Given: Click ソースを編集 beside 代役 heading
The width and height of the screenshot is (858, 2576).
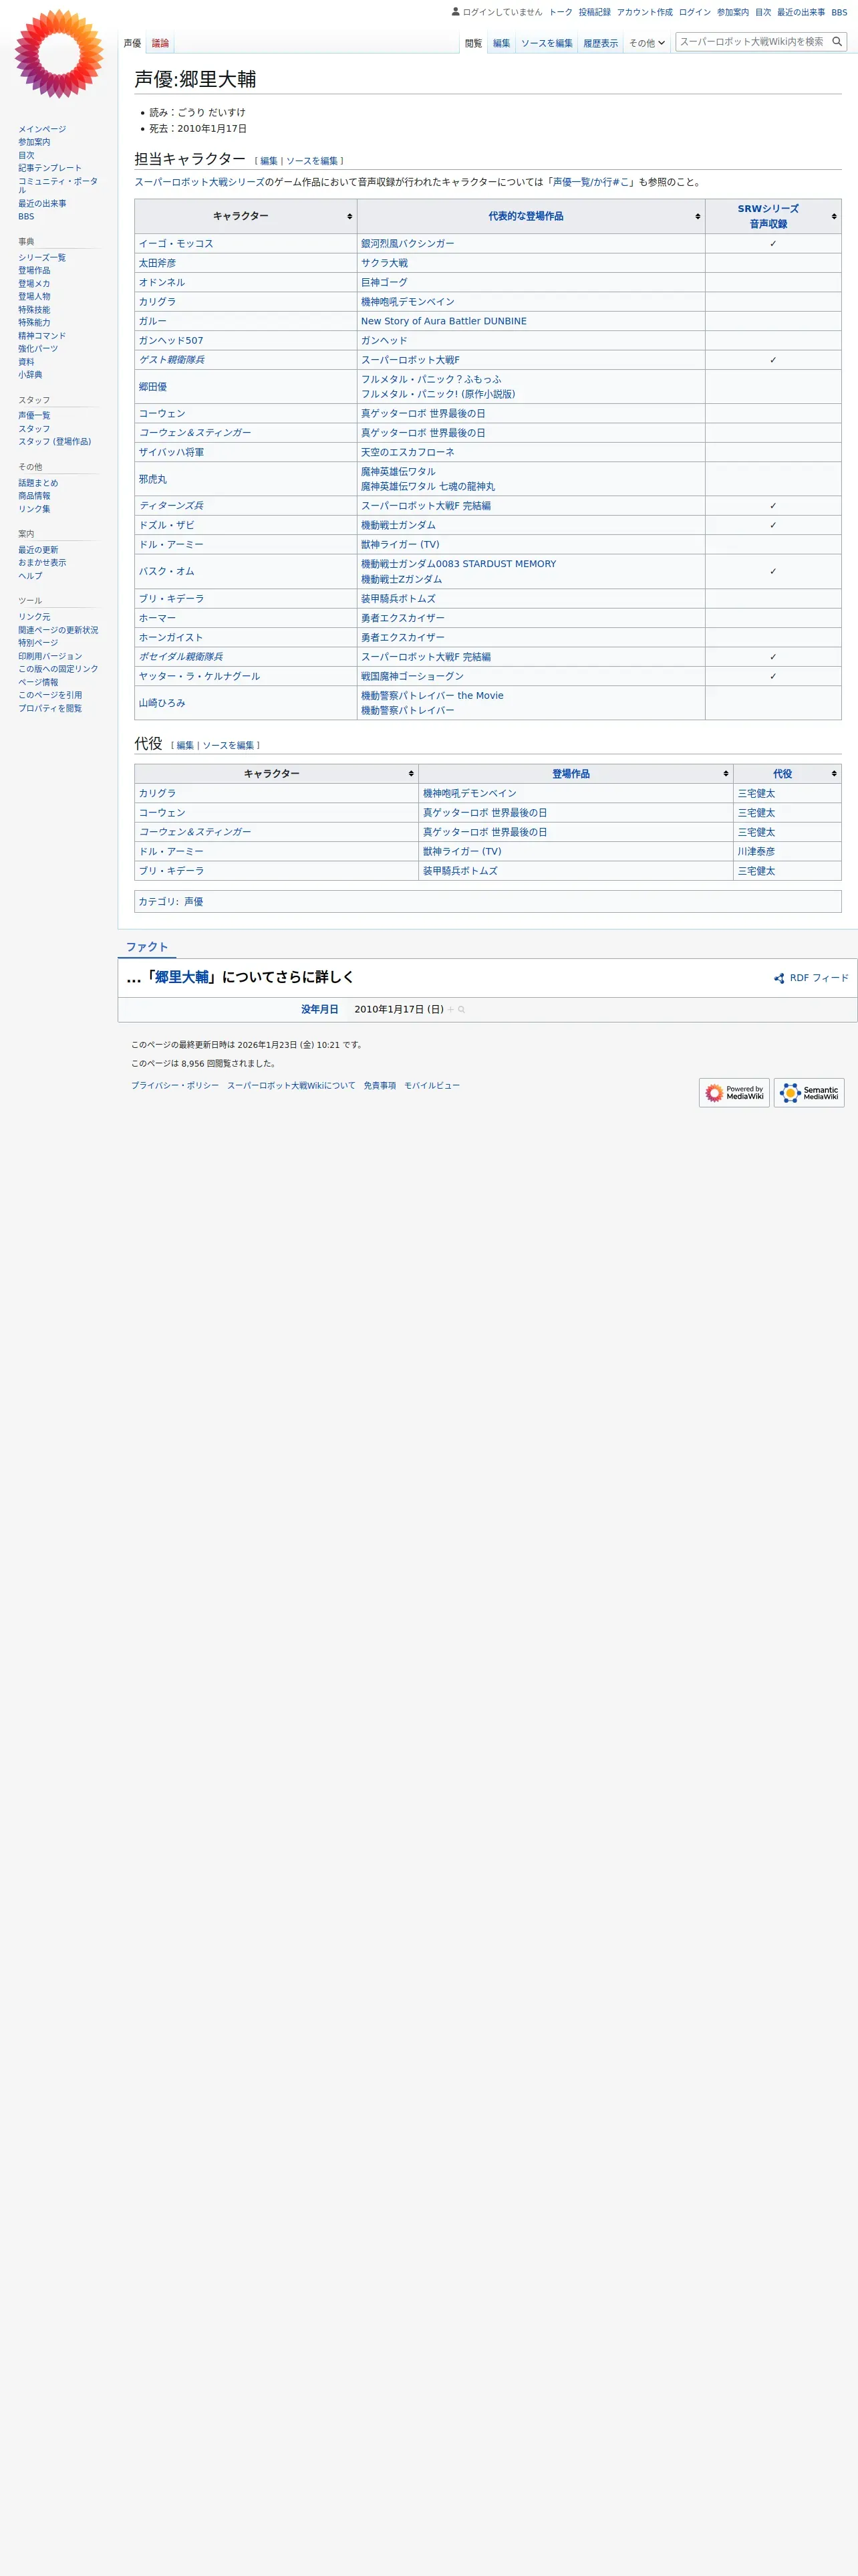Looking at the screenshot, I should click(x=228, y=745).
